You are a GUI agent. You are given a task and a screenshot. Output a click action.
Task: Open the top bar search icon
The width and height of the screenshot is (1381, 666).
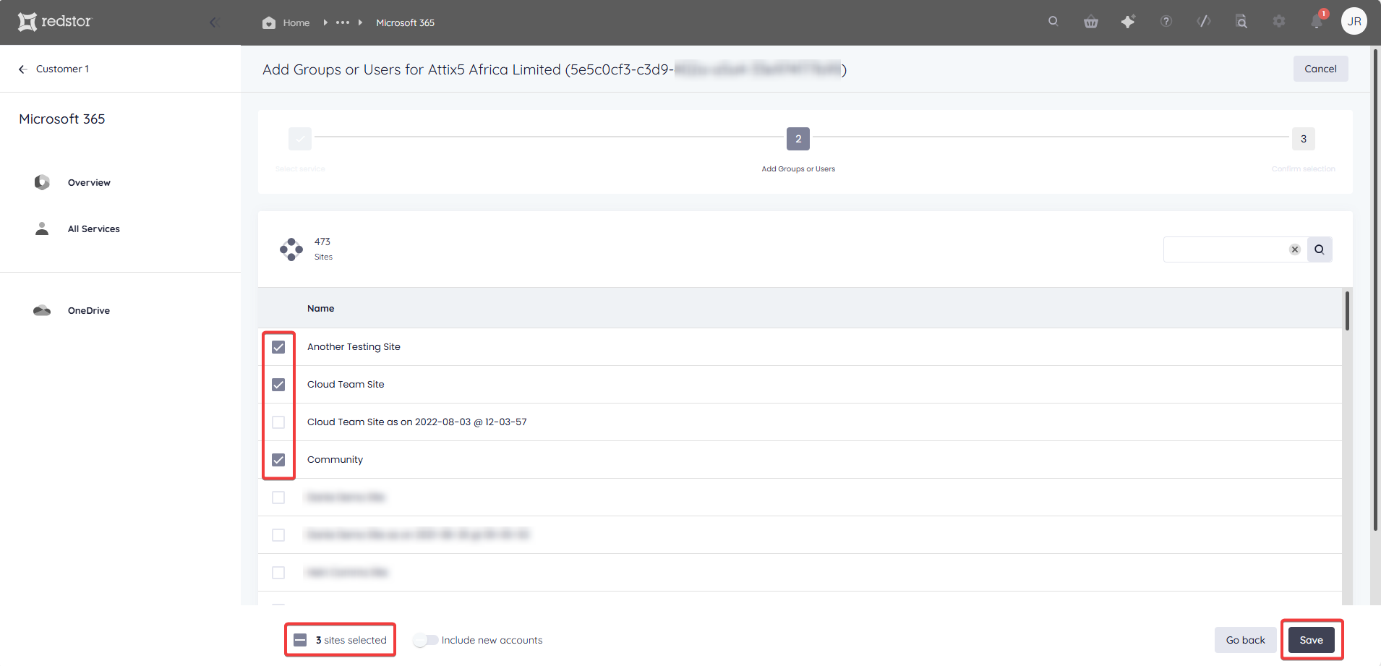coord(1053,22)
